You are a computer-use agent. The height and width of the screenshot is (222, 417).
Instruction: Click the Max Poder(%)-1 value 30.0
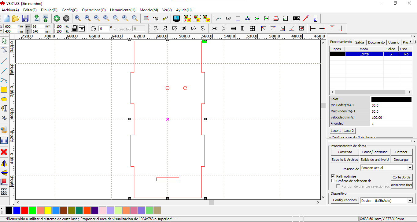[391, 111]
